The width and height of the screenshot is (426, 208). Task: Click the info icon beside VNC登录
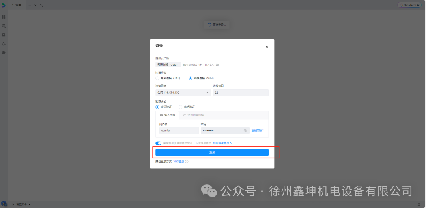187,161
